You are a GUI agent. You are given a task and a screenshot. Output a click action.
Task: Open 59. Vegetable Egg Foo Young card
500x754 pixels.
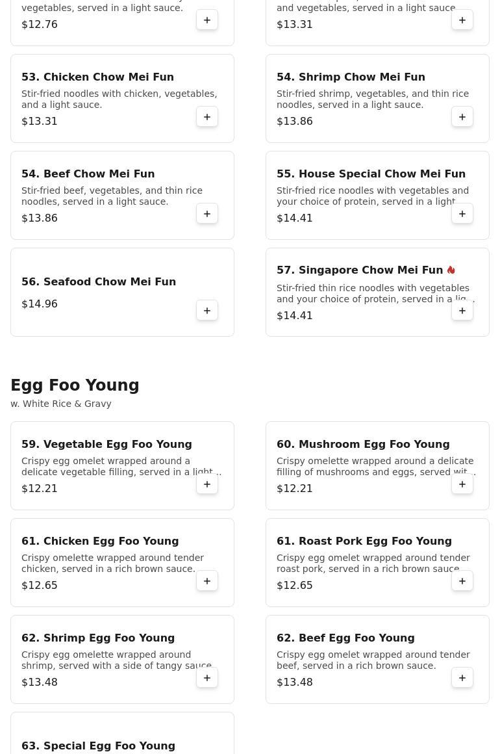coord(122,465)
